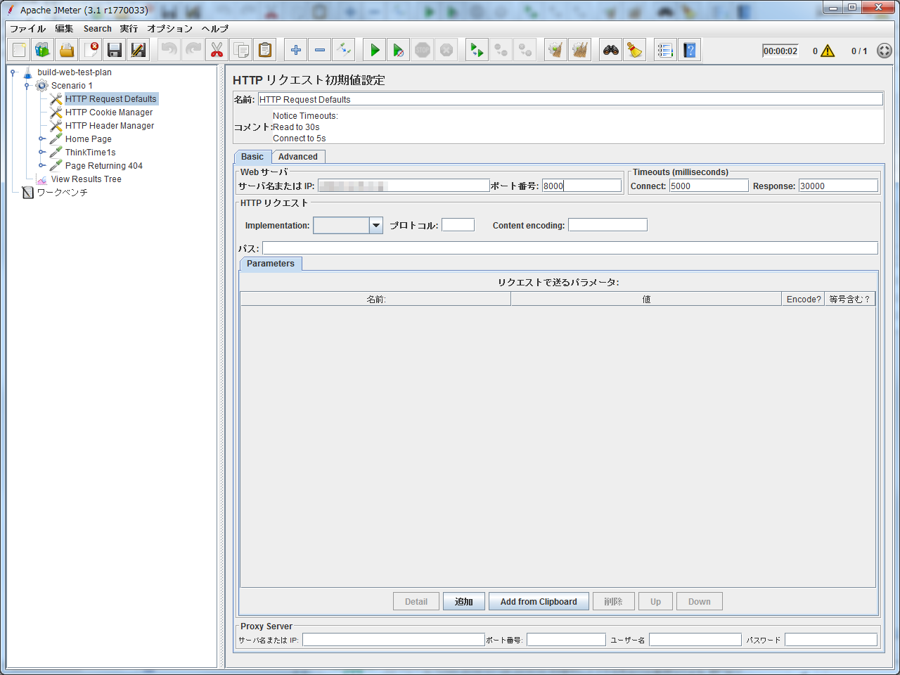Click the Shutdown test icon
The height and width of the screenshot is (675, 900).
click(446, 50)
